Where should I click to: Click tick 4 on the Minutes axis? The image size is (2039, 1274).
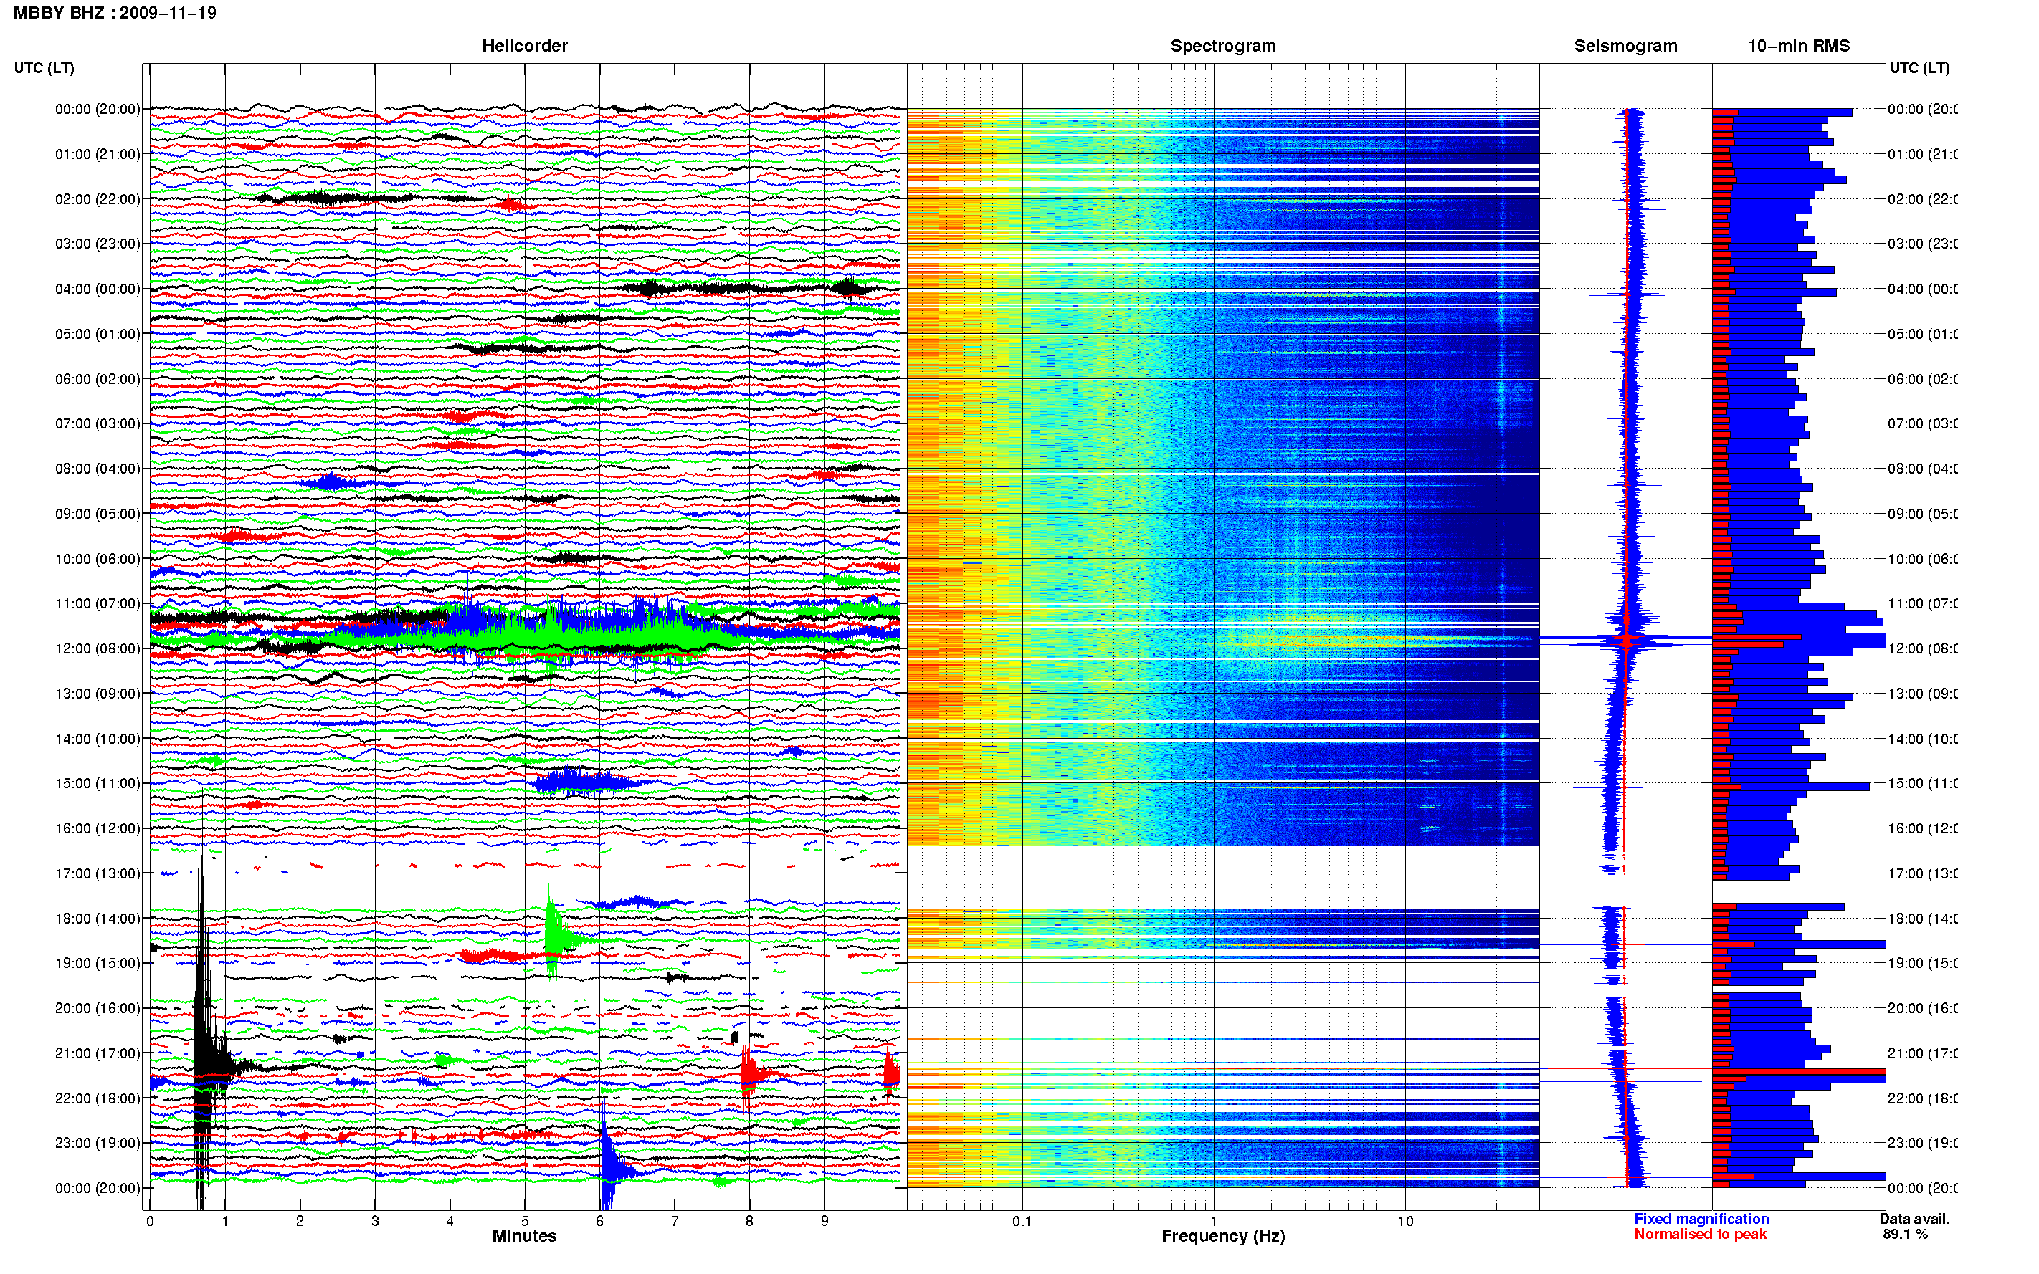click(x=450, y=1221)
